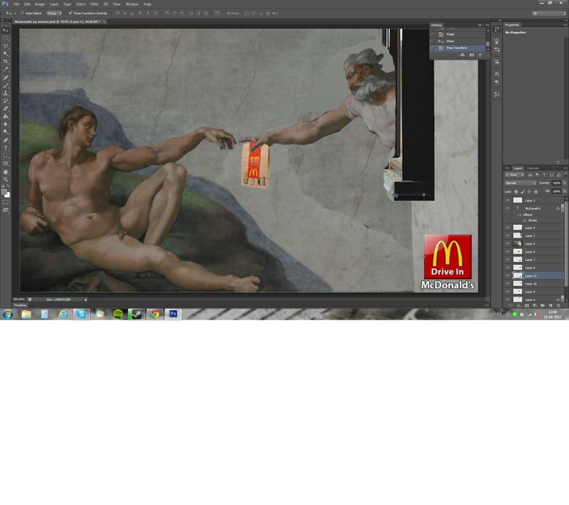Delete layer with the trash icon
This screenshot has height=505, width=569.
click(558, 306)
